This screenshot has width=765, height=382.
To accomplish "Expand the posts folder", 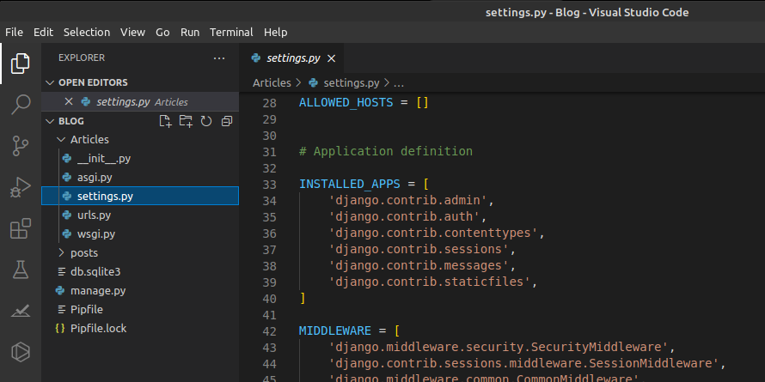I will (x=61, y=253).
